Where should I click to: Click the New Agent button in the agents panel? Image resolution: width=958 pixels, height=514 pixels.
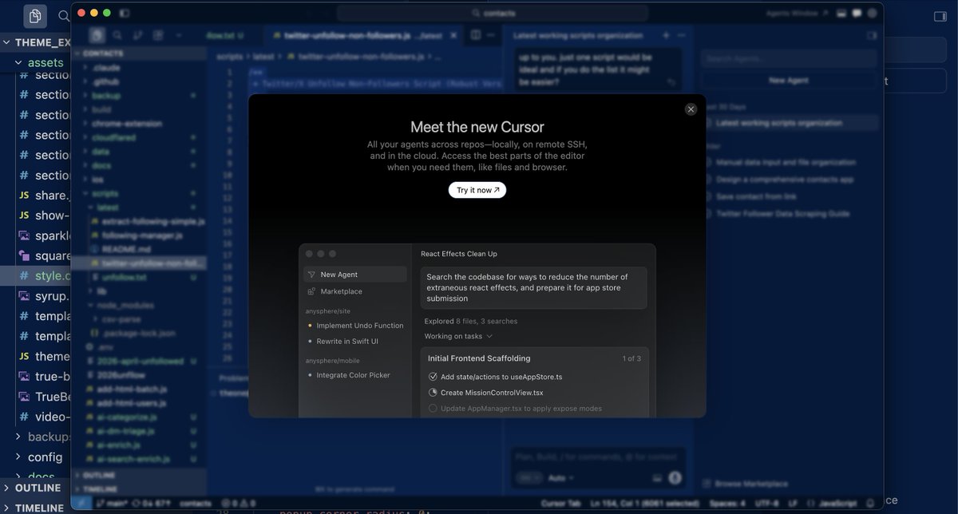(x=789, y=81)
